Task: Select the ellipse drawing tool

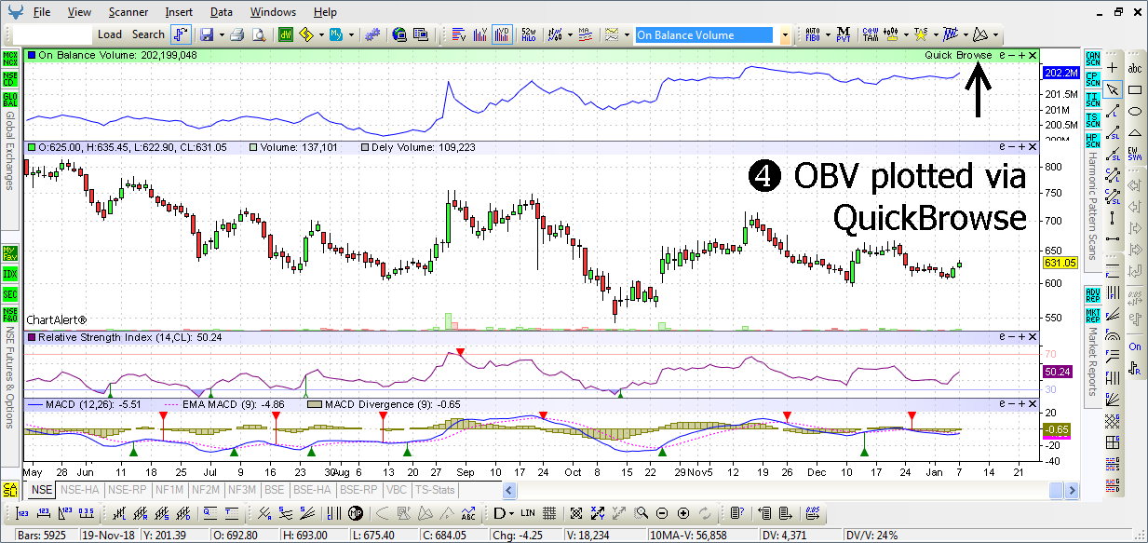Action: (x=1135, y=112)
